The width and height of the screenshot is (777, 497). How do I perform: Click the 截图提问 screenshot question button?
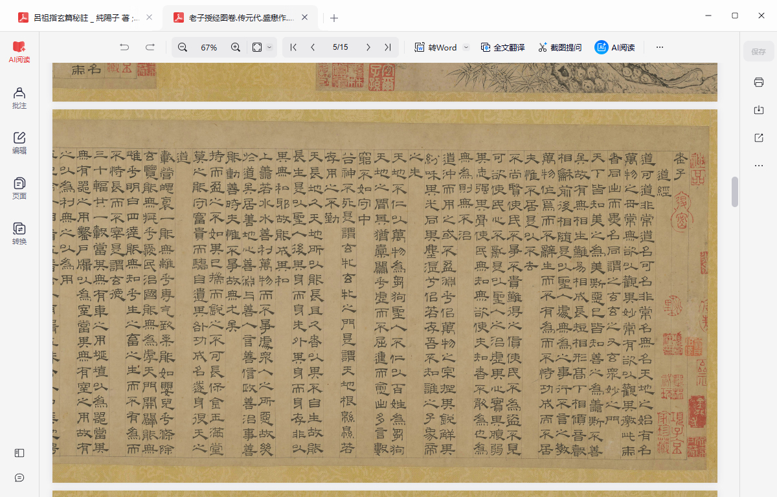coord(559,47)
